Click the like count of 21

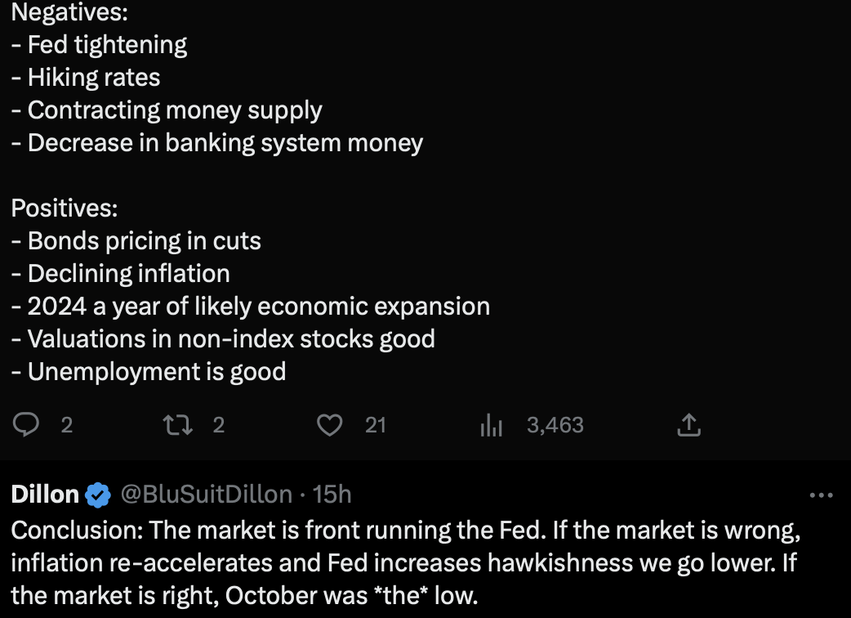376,425
